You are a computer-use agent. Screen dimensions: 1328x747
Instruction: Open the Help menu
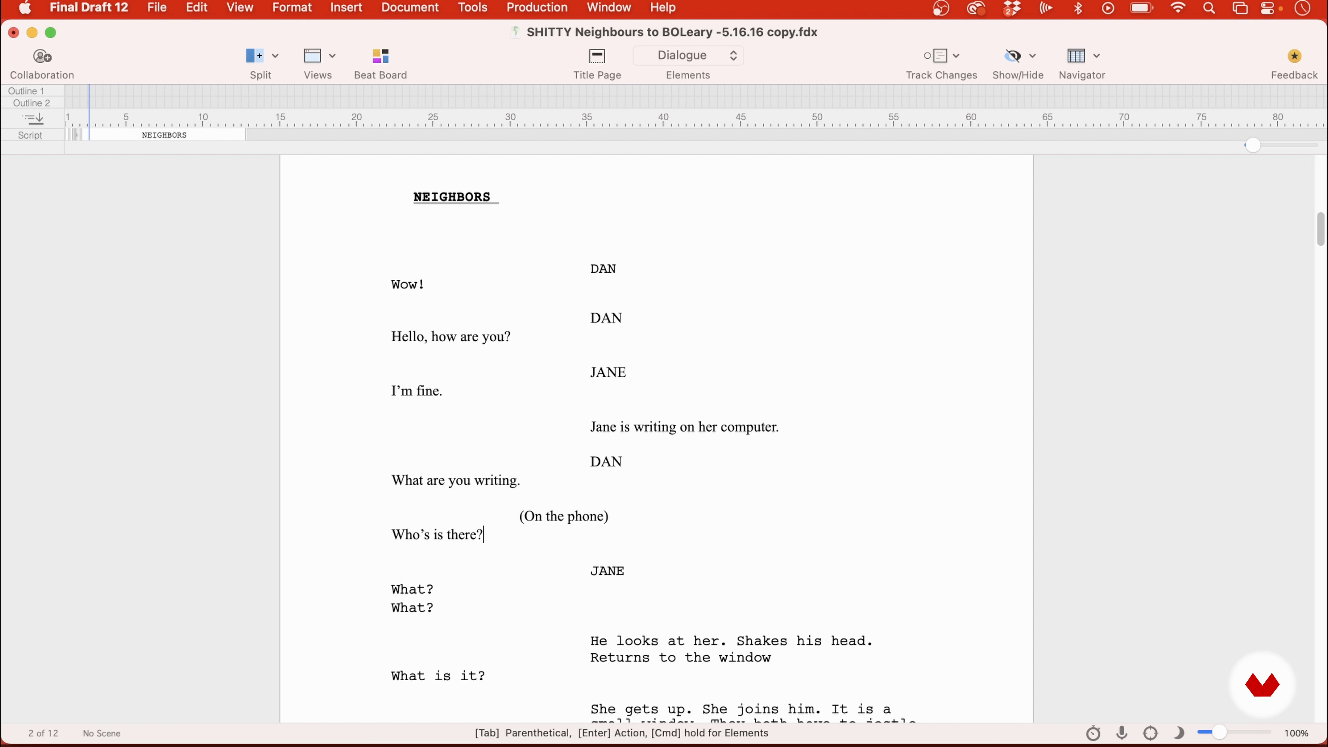tap(663, 8)
